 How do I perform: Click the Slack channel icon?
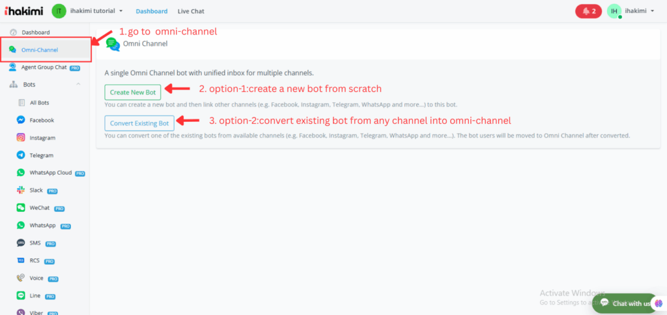pyautogui.click(x=21, y=190)
